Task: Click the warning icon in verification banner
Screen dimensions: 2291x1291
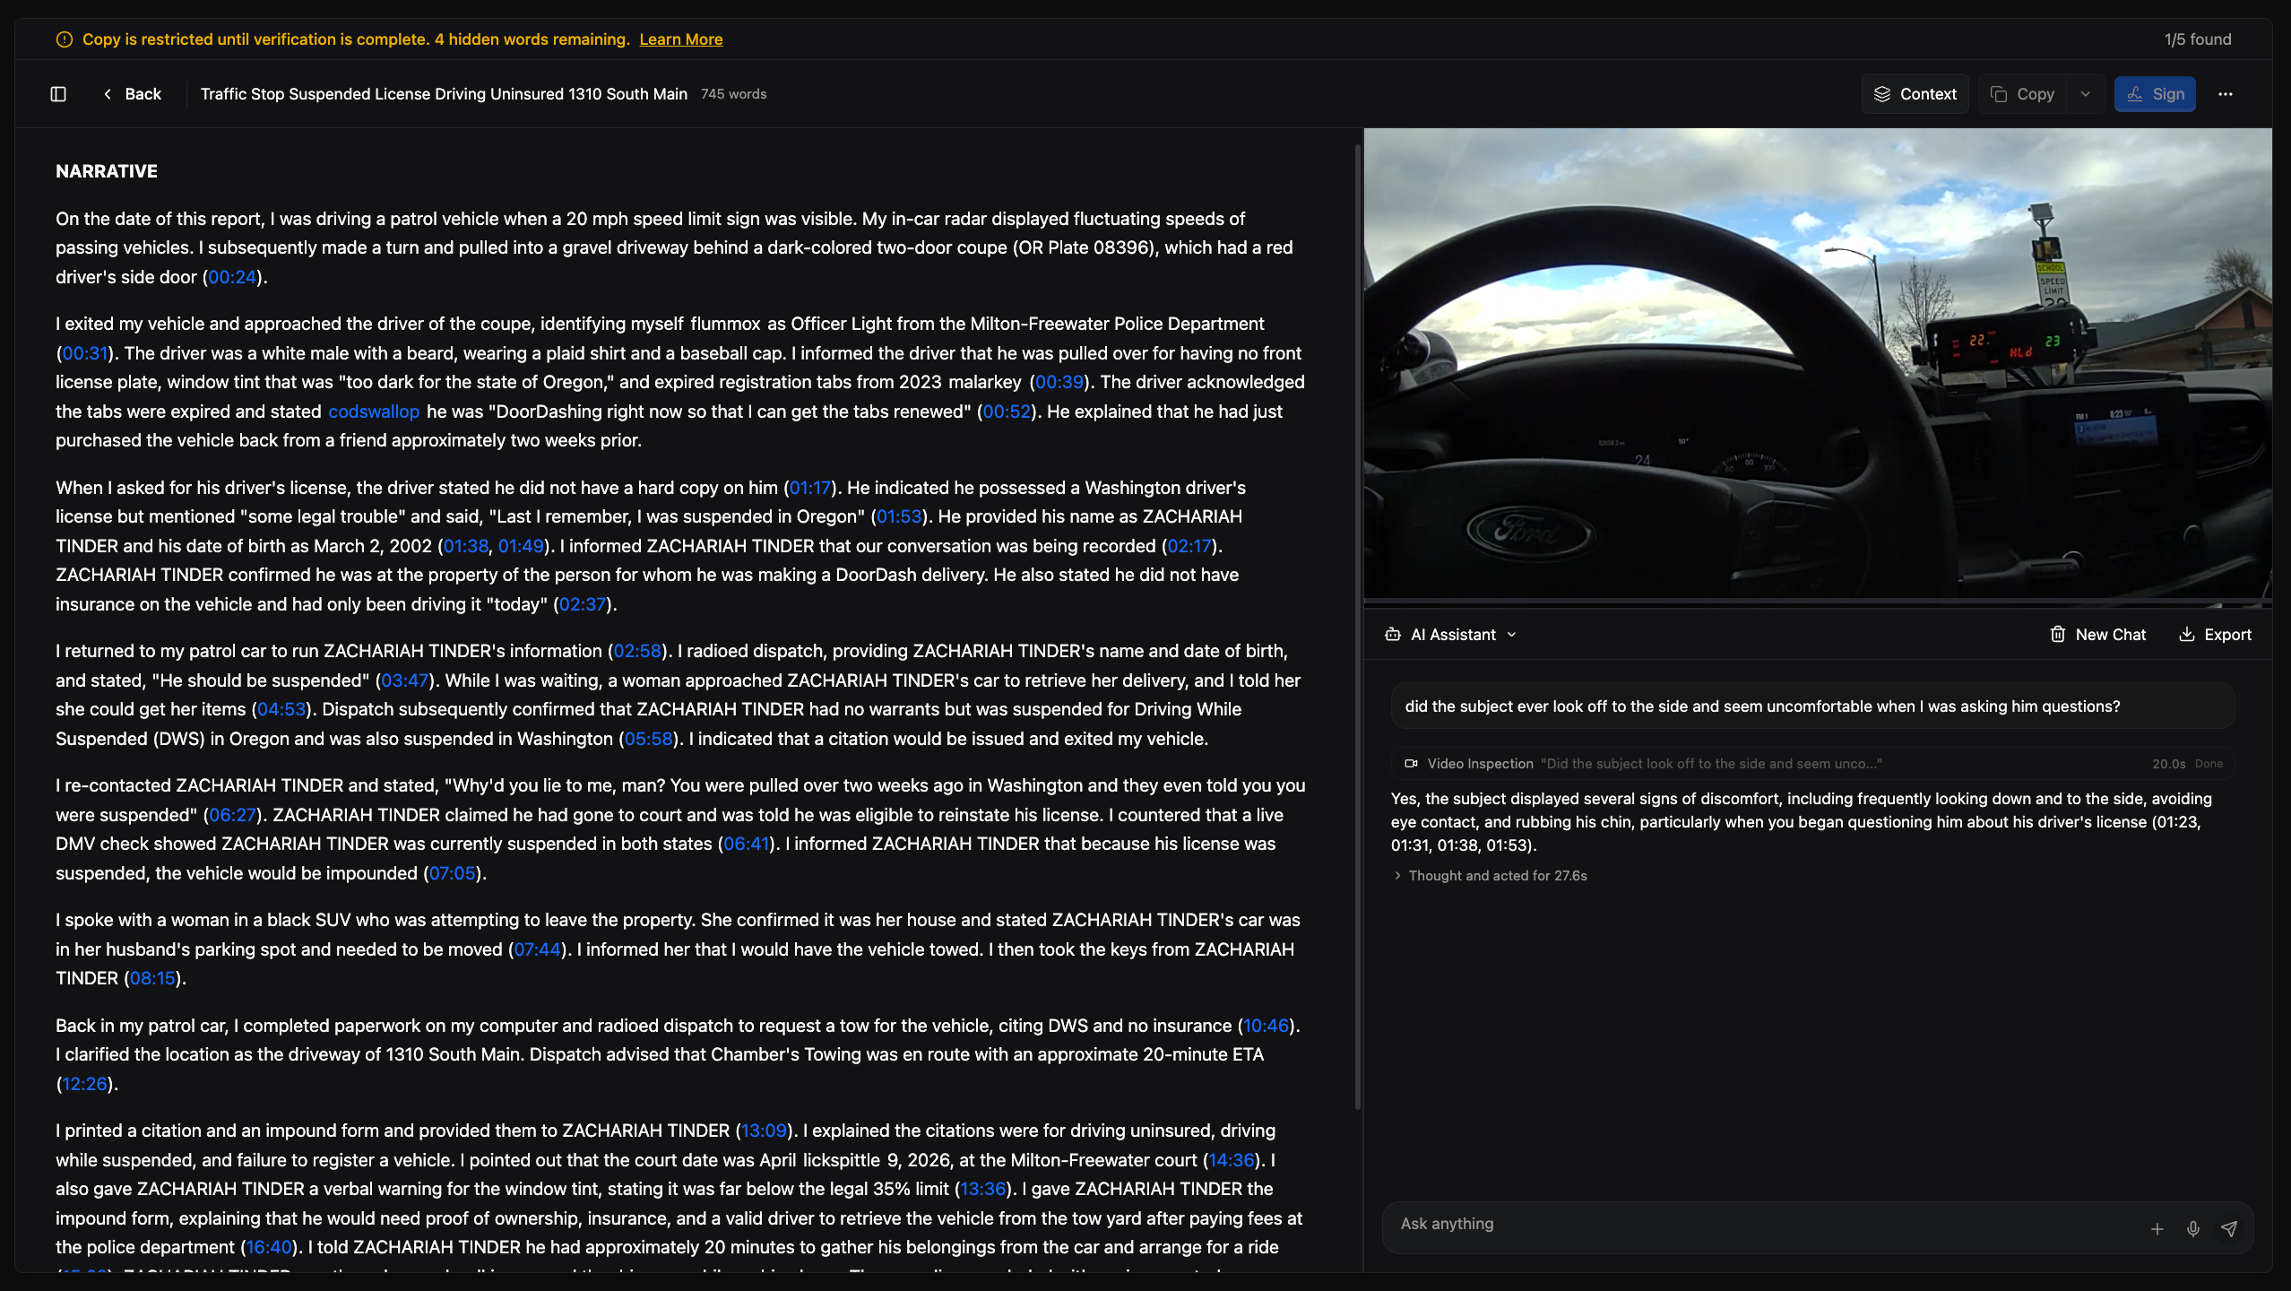Action: 65,39
